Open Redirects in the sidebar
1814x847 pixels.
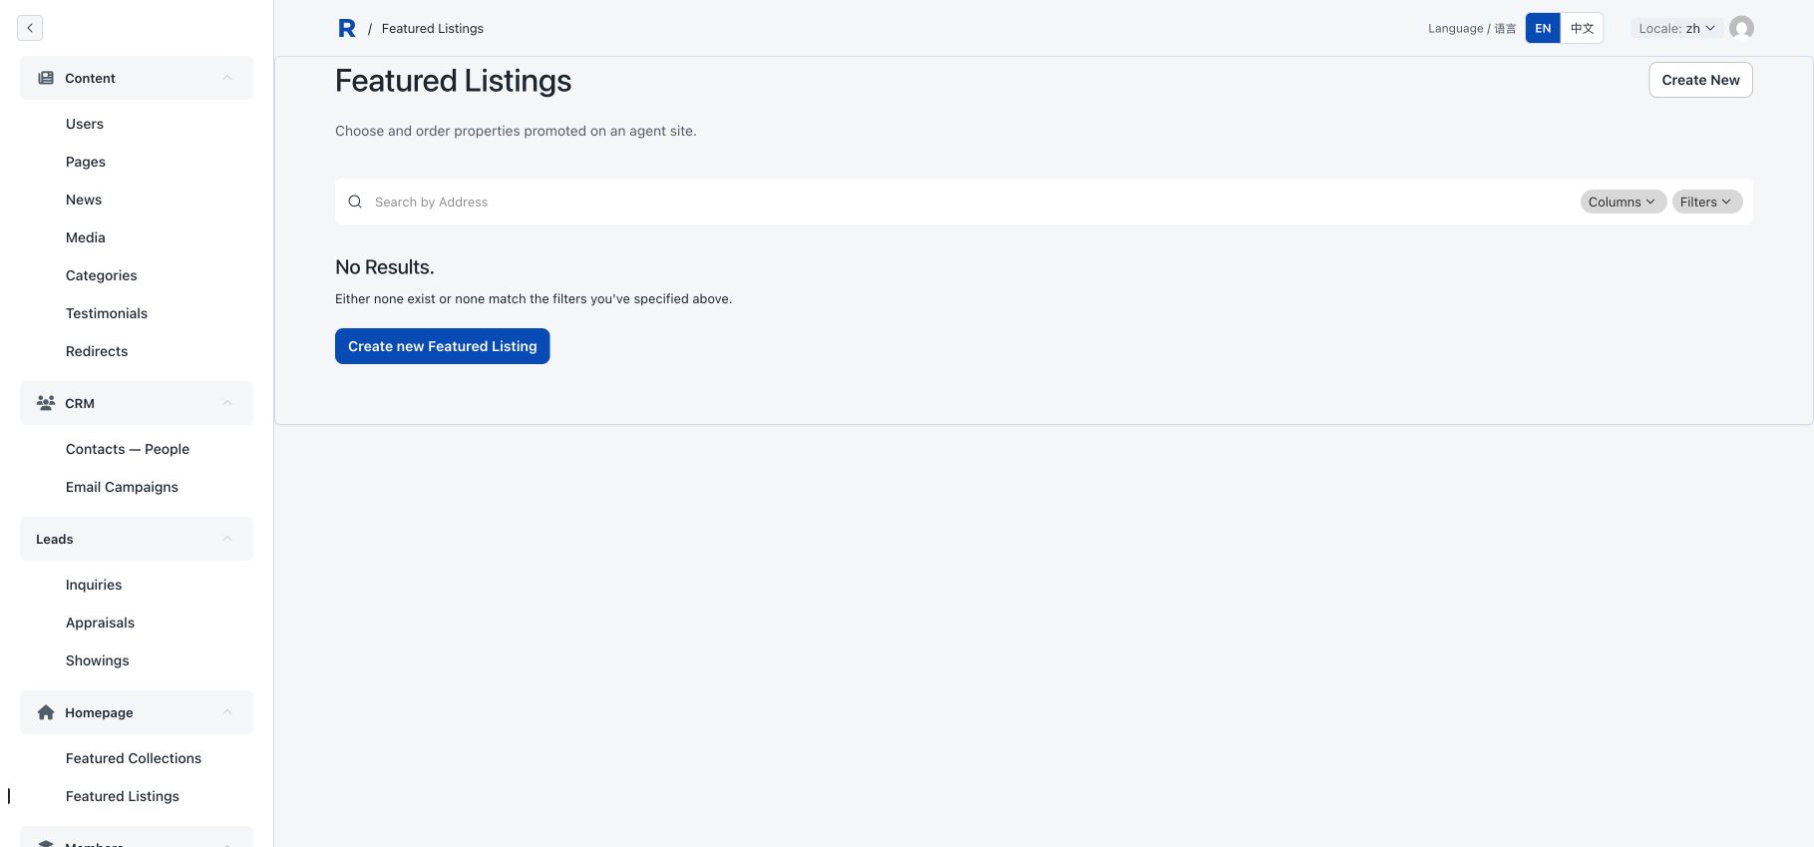(x=97, y=351)
